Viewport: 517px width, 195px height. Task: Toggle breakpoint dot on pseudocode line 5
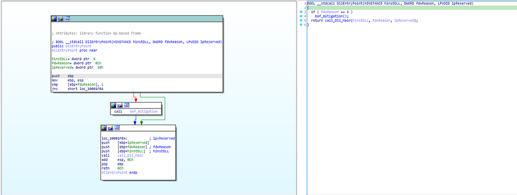[x=301, y=20]
